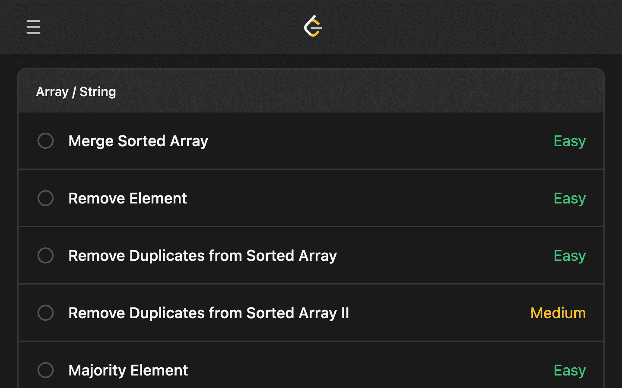The height and width of the screenshot is (388, 622).
Task: Mark Remove Duplicates from Sorted Array circle
Action: [45, 255]
